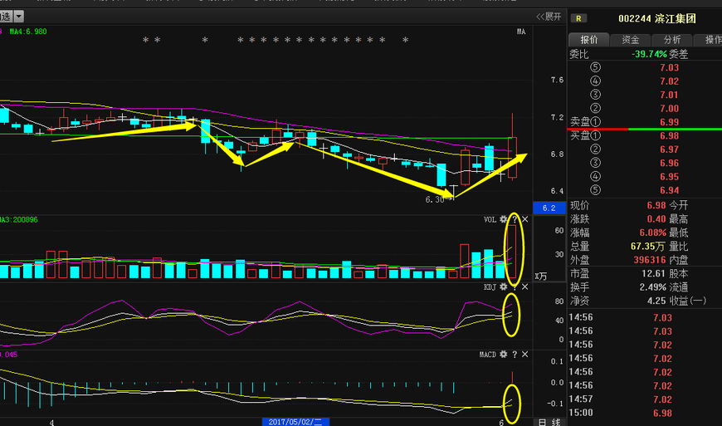Select sell level 5 price 7.03

click(x=669, y=68)
